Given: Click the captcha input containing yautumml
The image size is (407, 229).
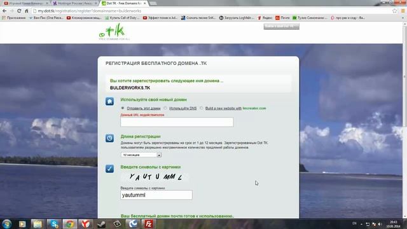Looking at the screenshot, I should pyautogui.click(x=156, y=195).
